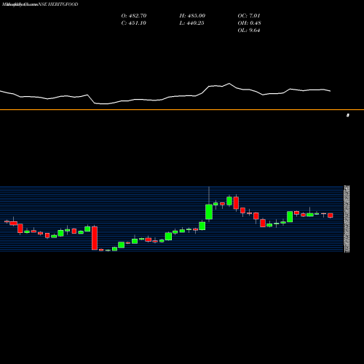Screen dimensions: 364x364
Task: Select the close price C: 451.10
Action: pos(133,23)
